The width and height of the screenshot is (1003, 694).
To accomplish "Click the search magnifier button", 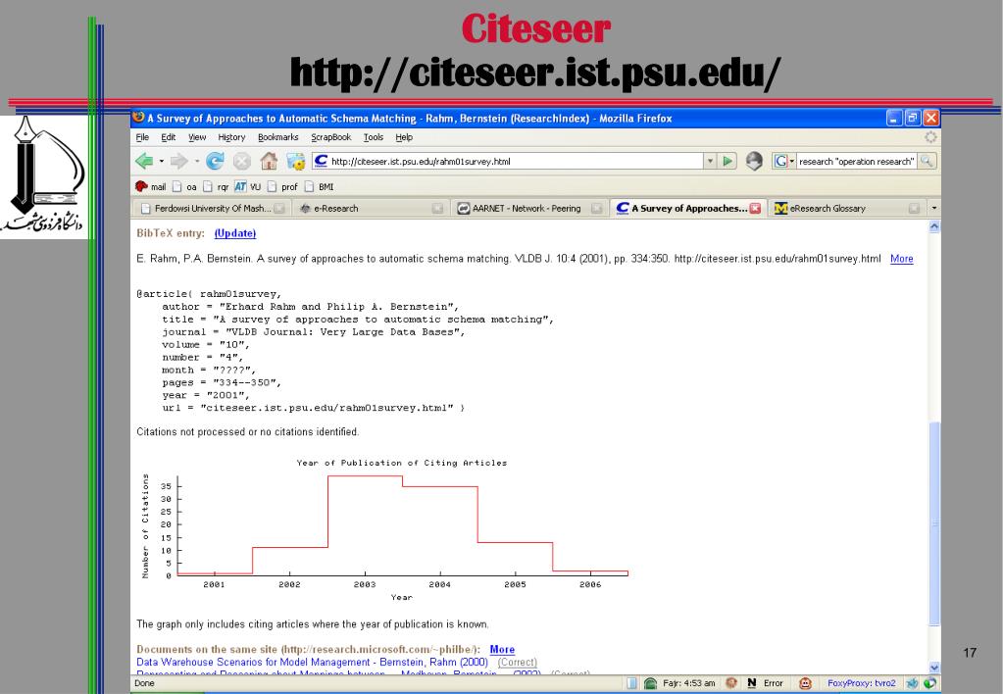I will tap(927, 161).
